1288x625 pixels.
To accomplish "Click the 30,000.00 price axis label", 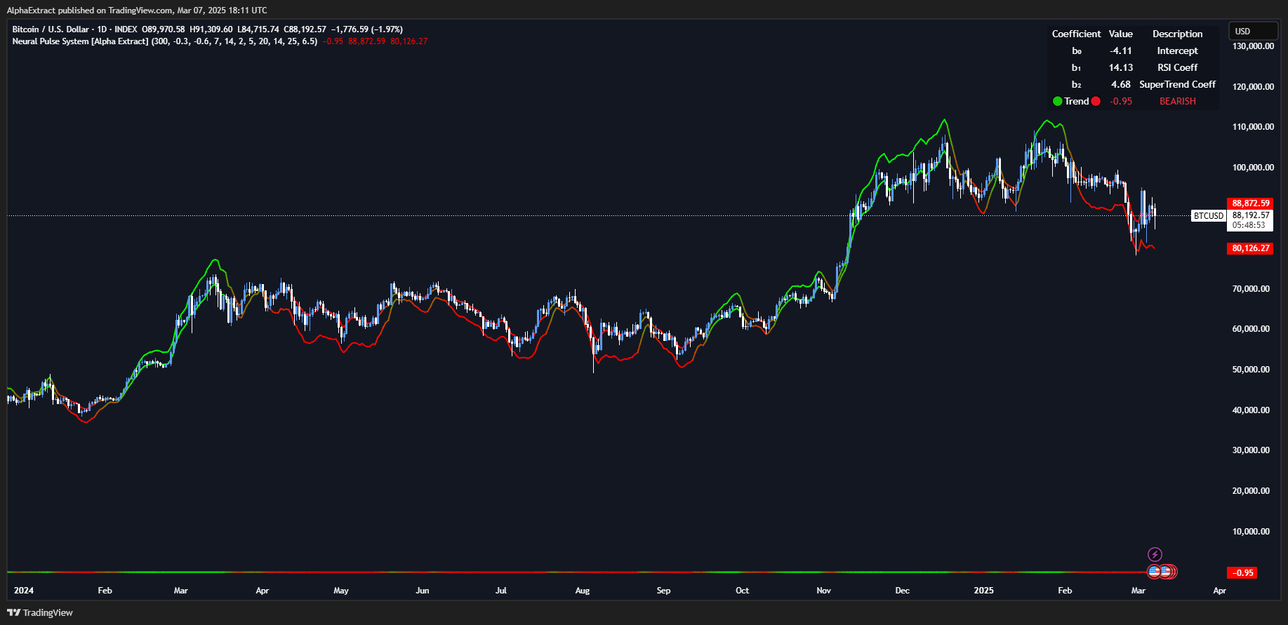I will click(1251, 450).
